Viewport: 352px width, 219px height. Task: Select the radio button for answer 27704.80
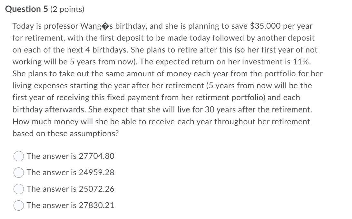[18, 156]
